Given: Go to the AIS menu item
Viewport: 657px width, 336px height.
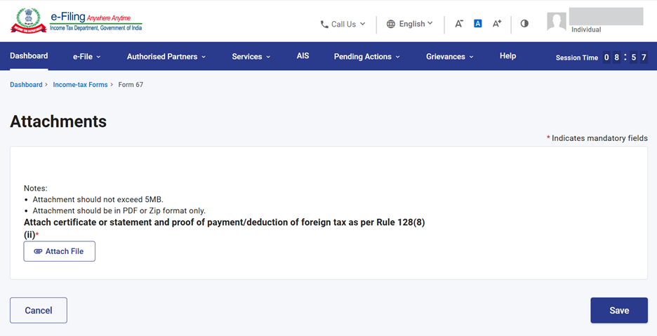Looking at the screenshot, I should click(303, 56).
